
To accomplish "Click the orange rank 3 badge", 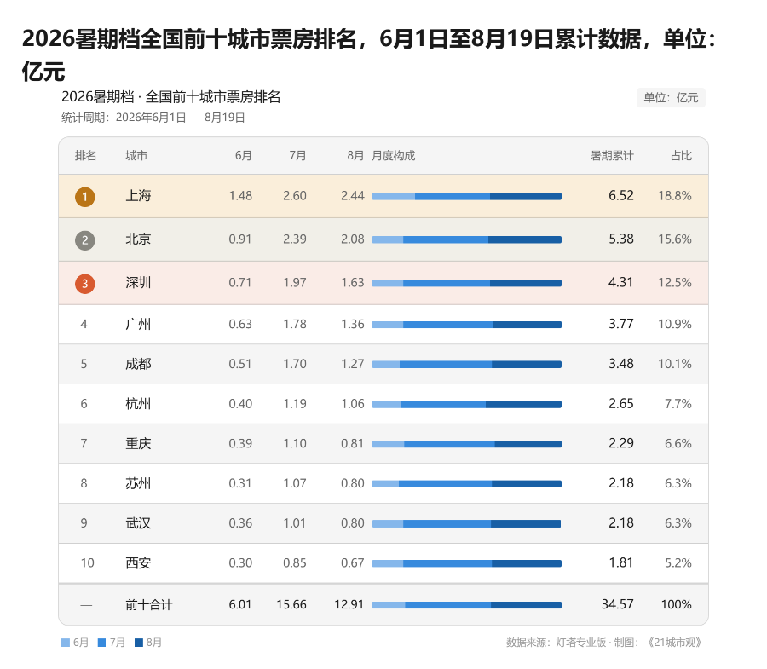I will click(84, 284).
